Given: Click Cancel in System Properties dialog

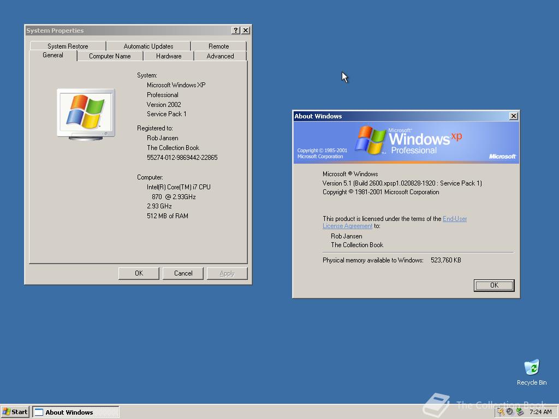Looking at the screenshot, I should pyautogui.click(x=183, y=273).
